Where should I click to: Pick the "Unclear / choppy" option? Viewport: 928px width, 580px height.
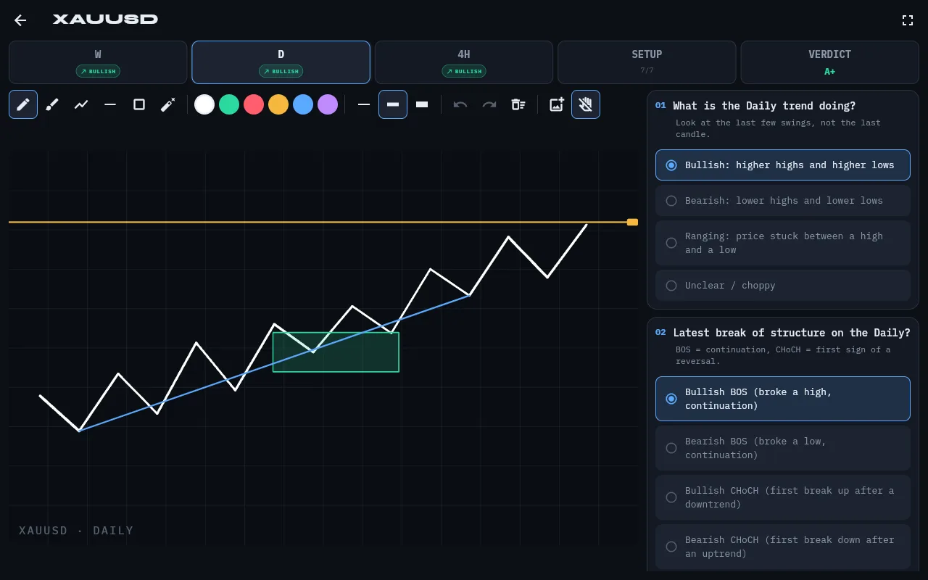783,286
